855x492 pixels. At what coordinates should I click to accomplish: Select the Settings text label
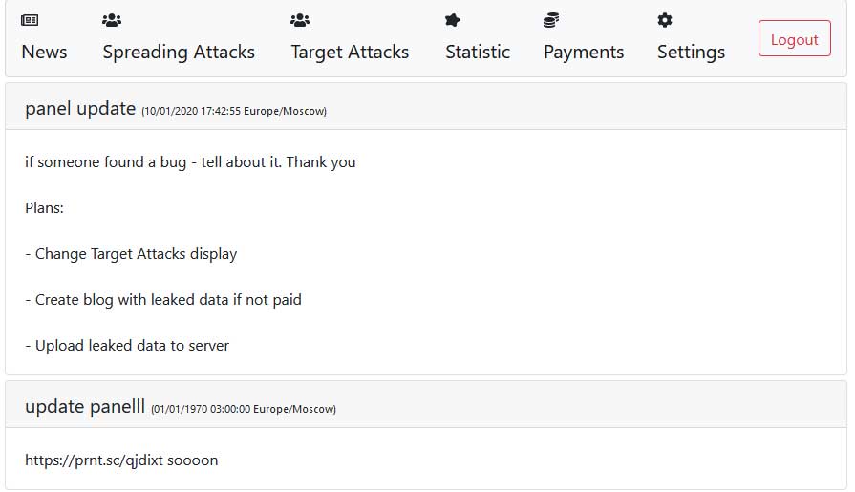click(691, 52)
